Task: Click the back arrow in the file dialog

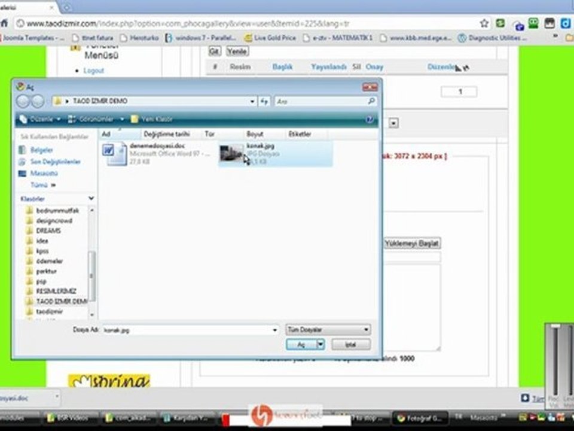Action: (23, 101)
